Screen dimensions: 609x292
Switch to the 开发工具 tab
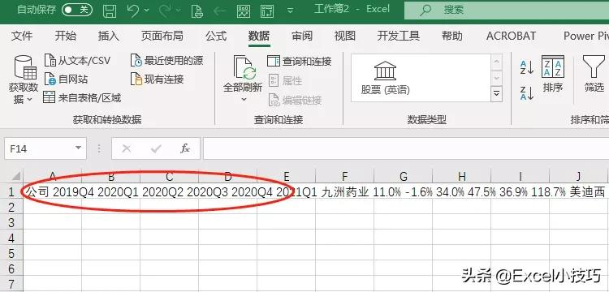[399, 36]
